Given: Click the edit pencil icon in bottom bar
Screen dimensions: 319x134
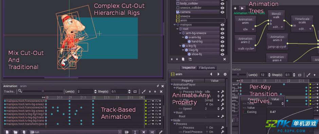Looking at the screenshot, I should (160, 132).
